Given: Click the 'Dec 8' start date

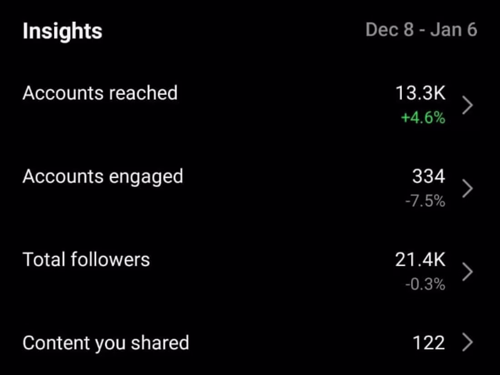Looking at the screenshot, I should pos(389,30).
